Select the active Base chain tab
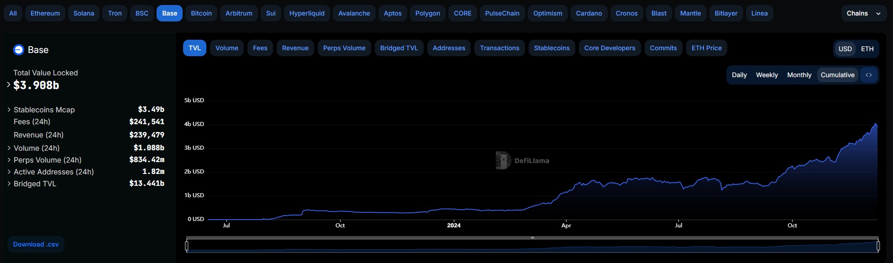Viewport: 893px width, 263px height. coord(169,13)
